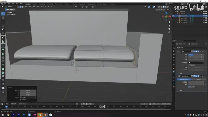Enable face select mode

point(22,7)
